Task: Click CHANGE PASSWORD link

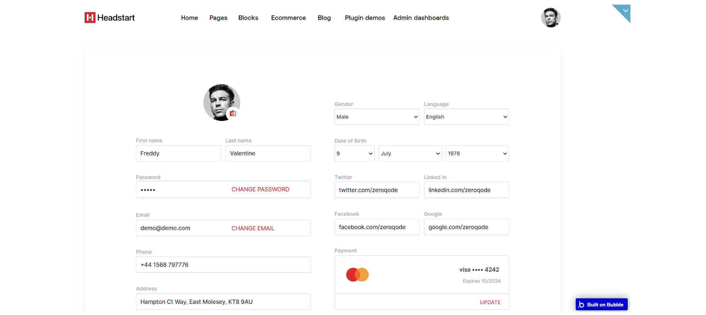Action: point(260,189)
